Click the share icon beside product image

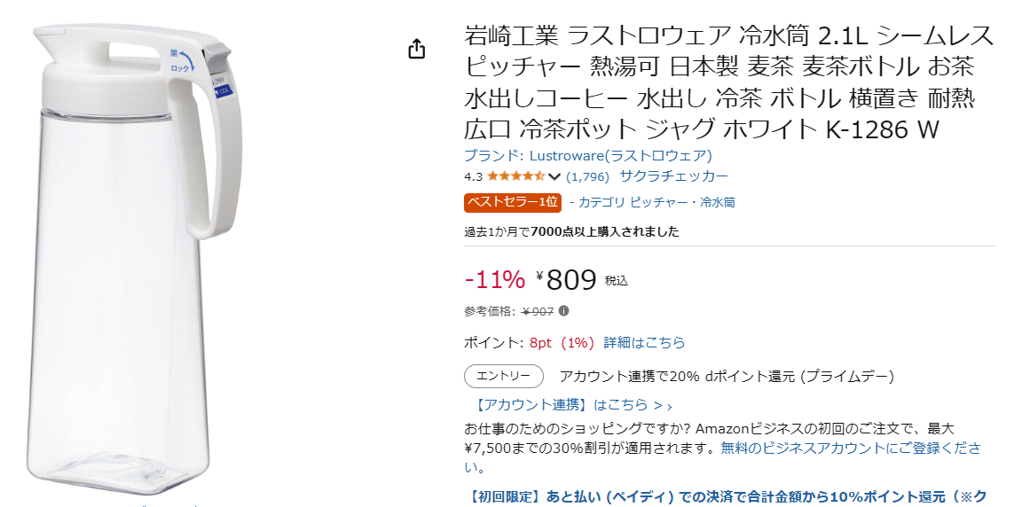[x=417, y=49]
